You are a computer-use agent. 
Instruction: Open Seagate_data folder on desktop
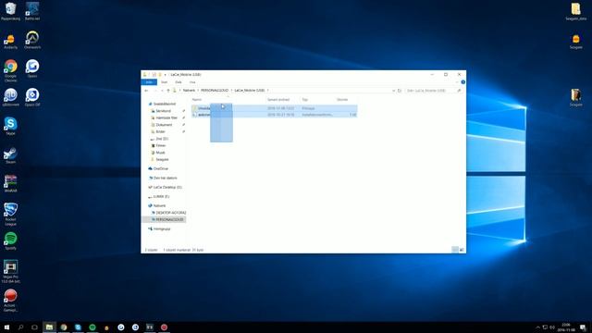click(575, 11)
